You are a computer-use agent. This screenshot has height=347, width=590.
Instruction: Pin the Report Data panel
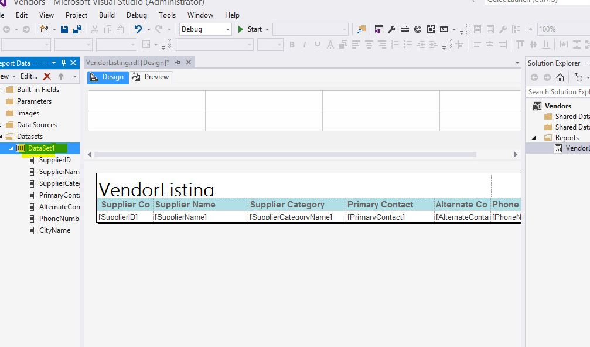click(x=64, y=63)
